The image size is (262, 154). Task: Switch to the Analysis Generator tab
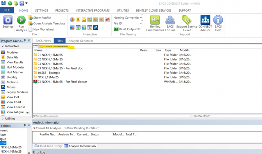pos(81,41)
